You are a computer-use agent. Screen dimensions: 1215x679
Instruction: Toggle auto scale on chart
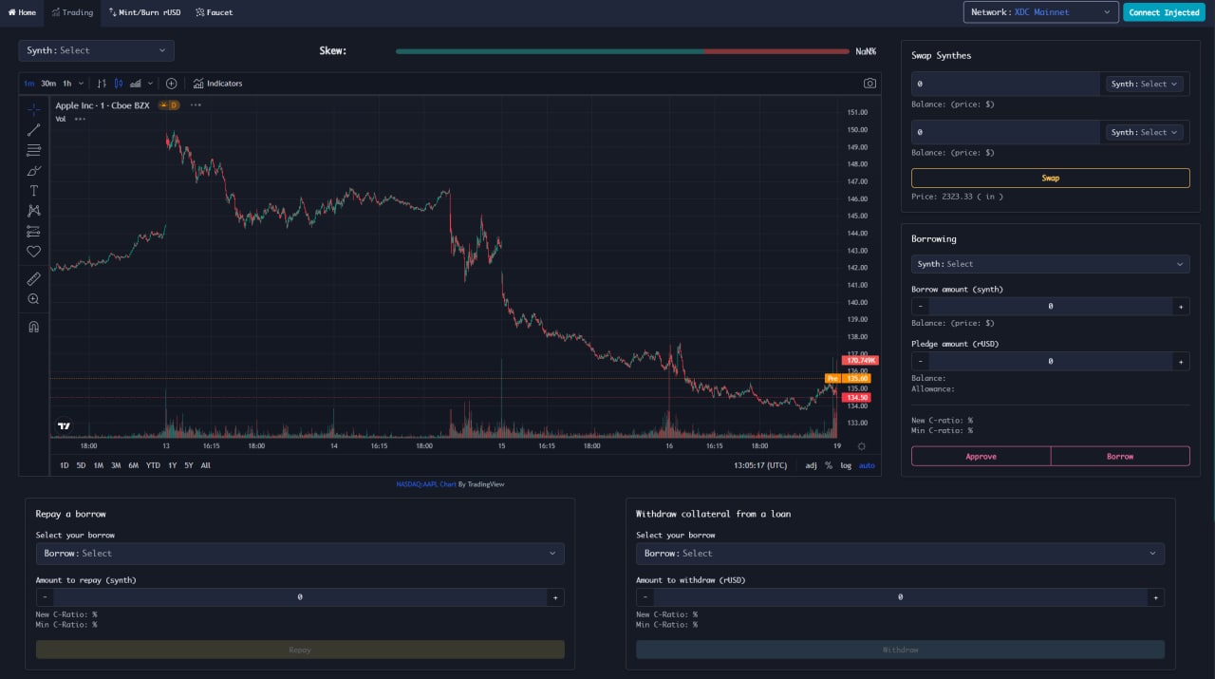tap(867, 465)
